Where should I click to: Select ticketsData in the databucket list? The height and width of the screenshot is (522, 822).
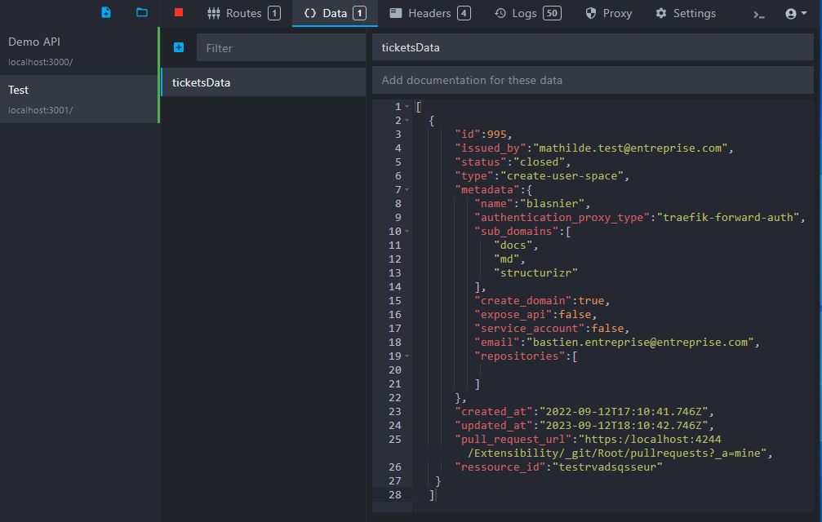click(x=263, y=82)
